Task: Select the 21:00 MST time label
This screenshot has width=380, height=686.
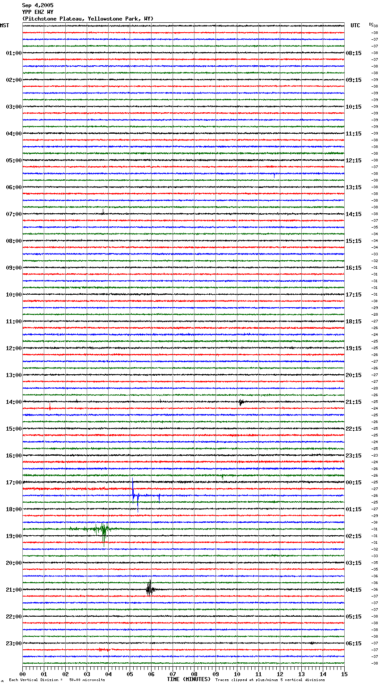Action: 14,590
